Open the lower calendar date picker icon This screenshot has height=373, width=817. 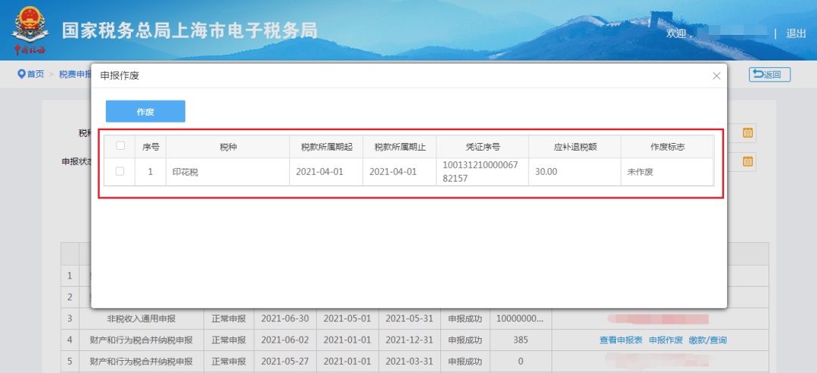747,162
